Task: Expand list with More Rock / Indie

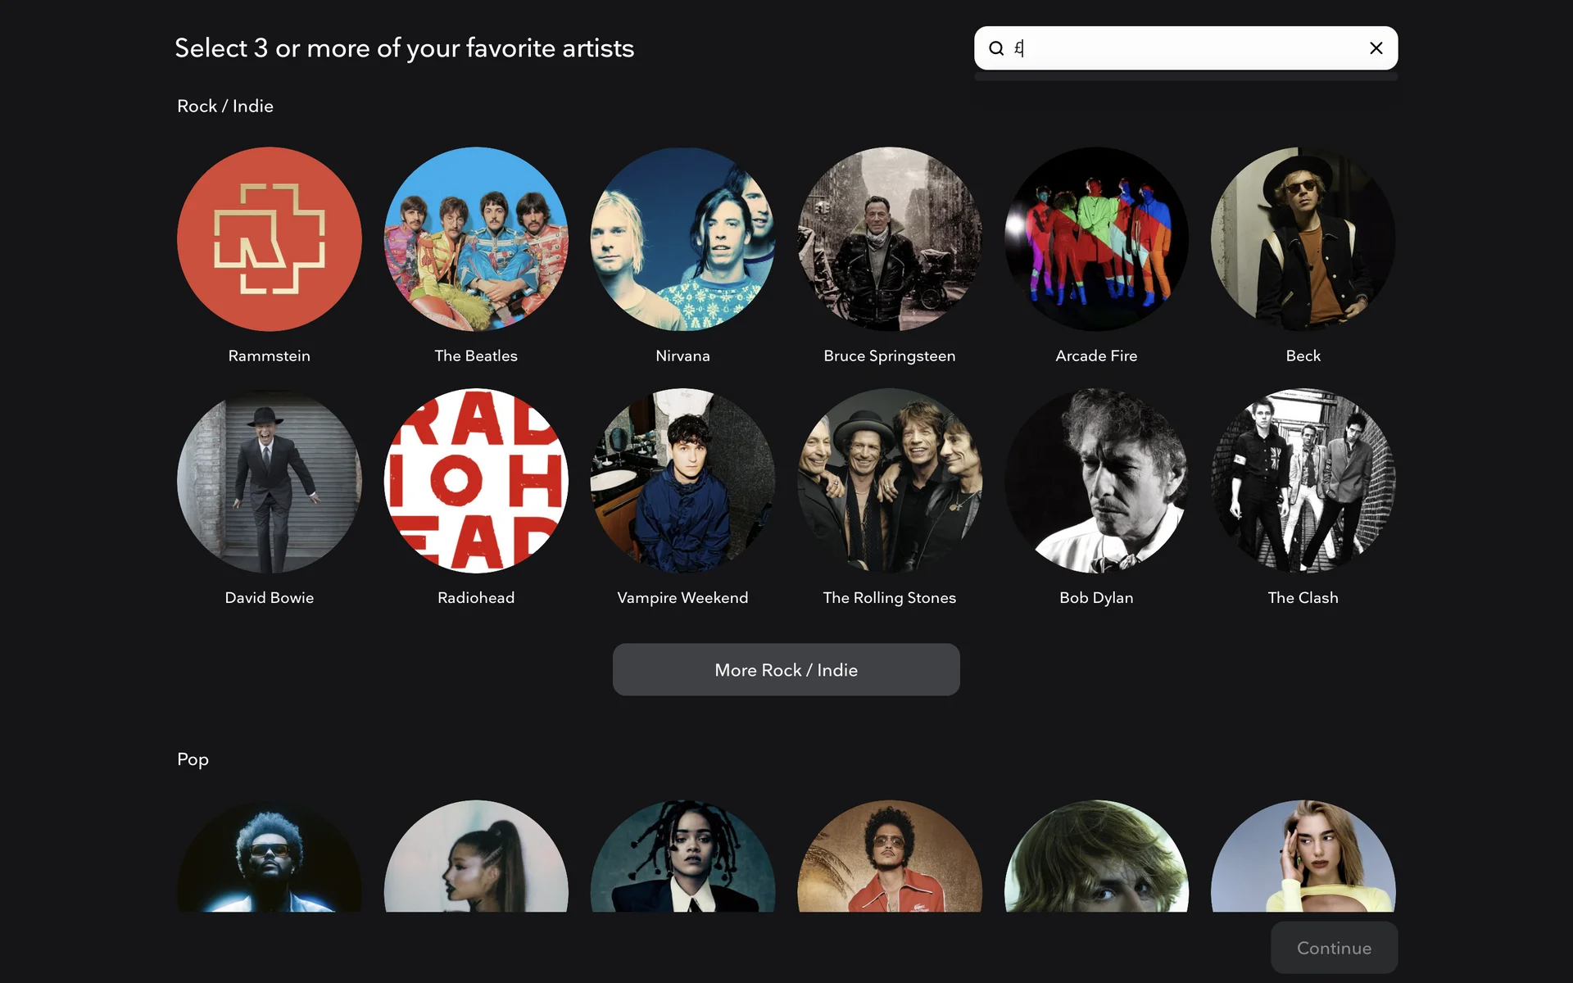Action: pos(786,669)
